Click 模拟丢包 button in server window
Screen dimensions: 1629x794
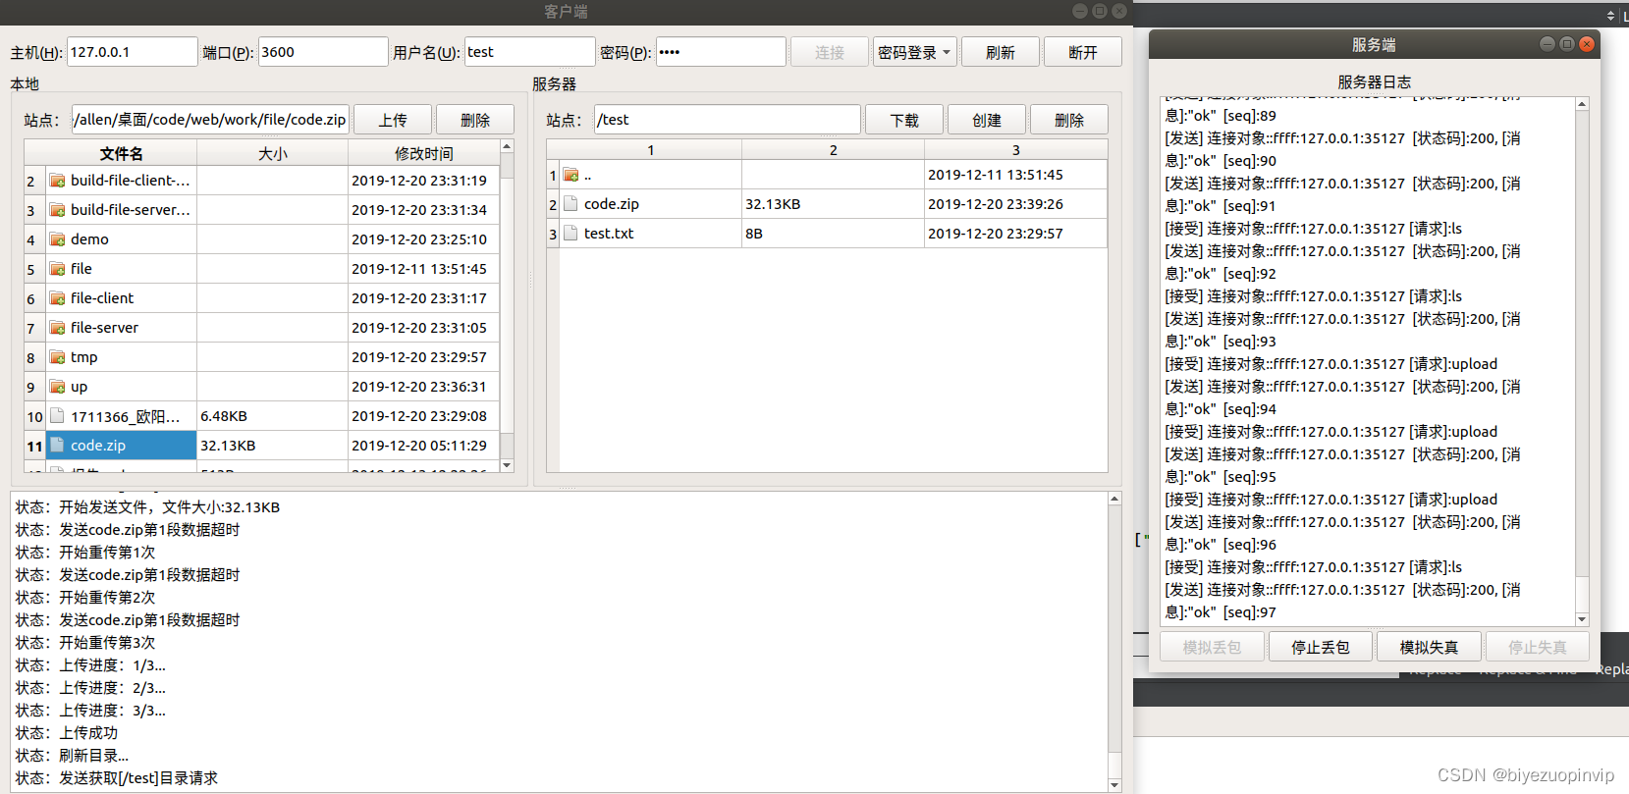(x=1212, y=647)
